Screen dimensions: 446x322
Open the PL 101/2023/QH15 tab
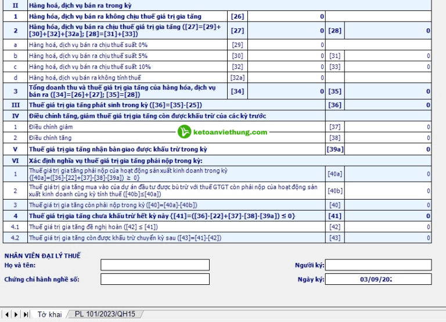pyautogui.click(x=105, y=314)
